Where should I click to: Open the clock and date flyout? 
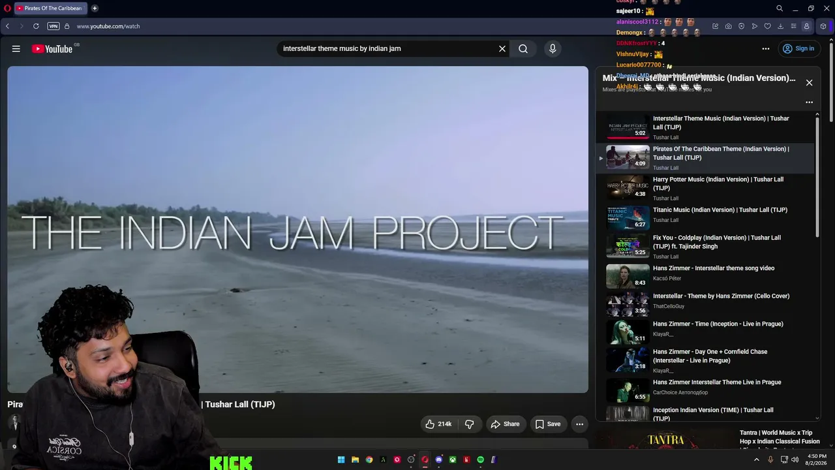817,460
